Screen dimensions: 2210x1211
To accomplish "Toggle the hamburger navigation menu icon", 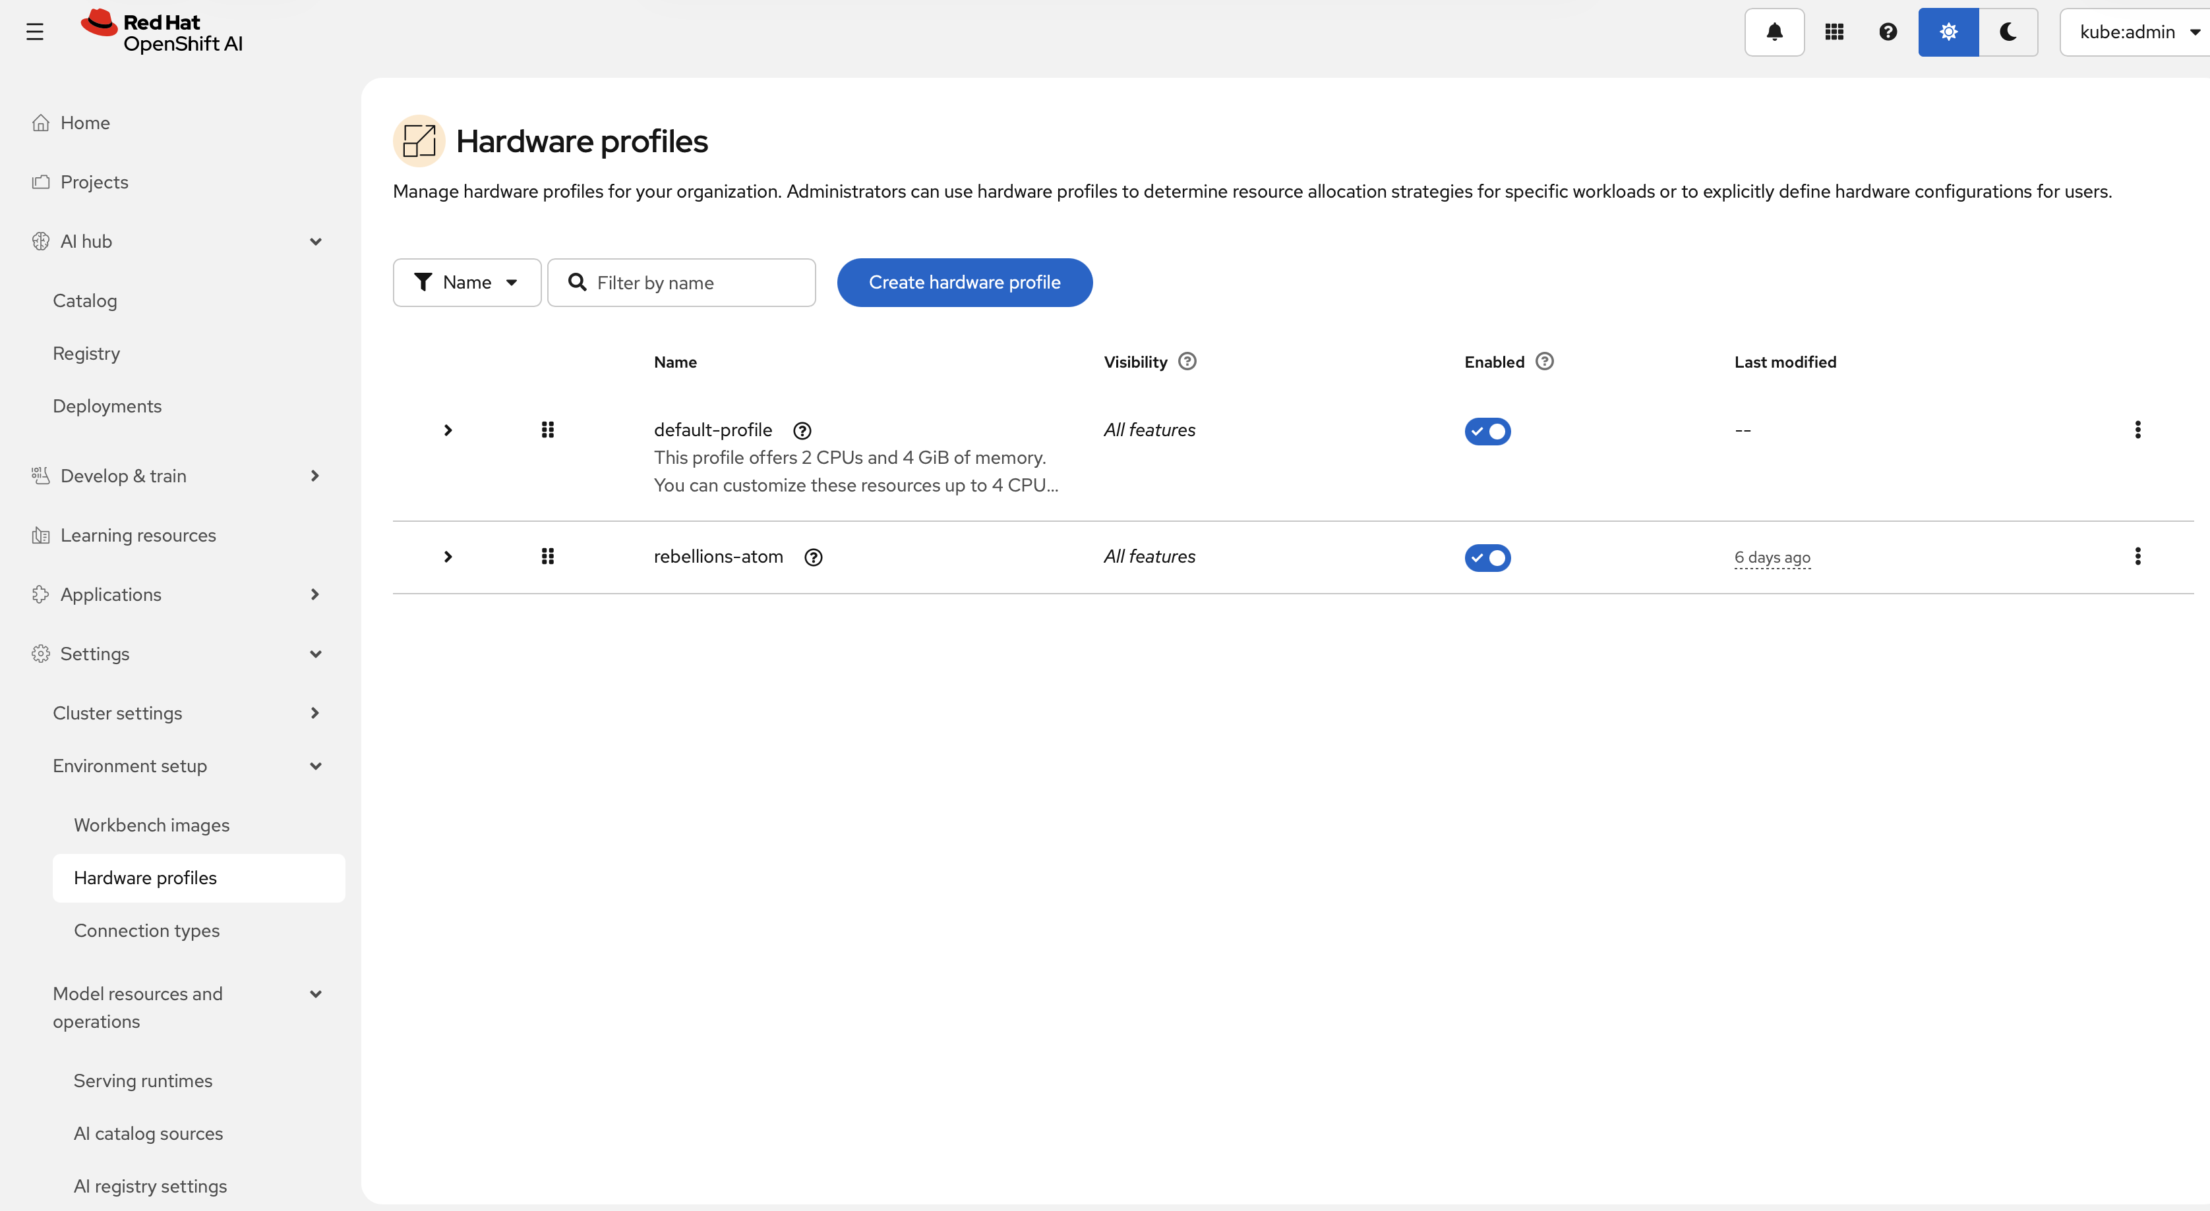I will 34,32.
